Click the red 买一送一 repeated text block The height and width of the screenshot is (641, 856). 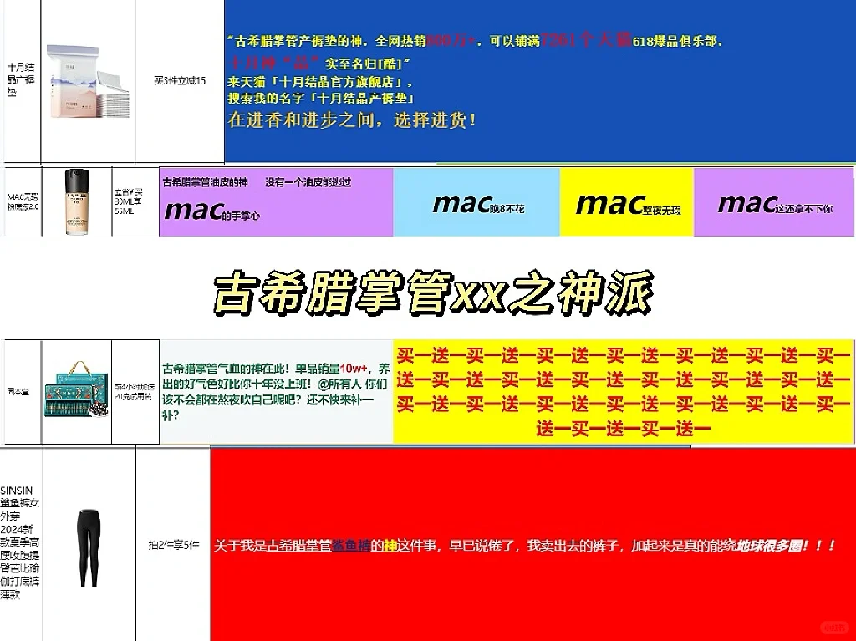click(624, 391)
